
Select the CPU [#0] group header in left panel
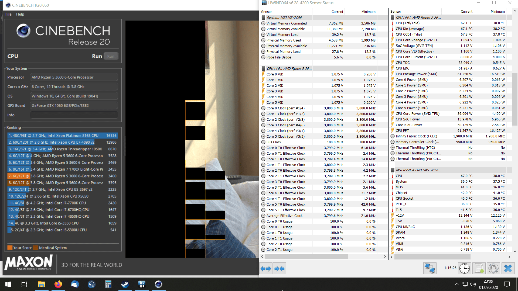pyautogui.click(x=324, y=68)
